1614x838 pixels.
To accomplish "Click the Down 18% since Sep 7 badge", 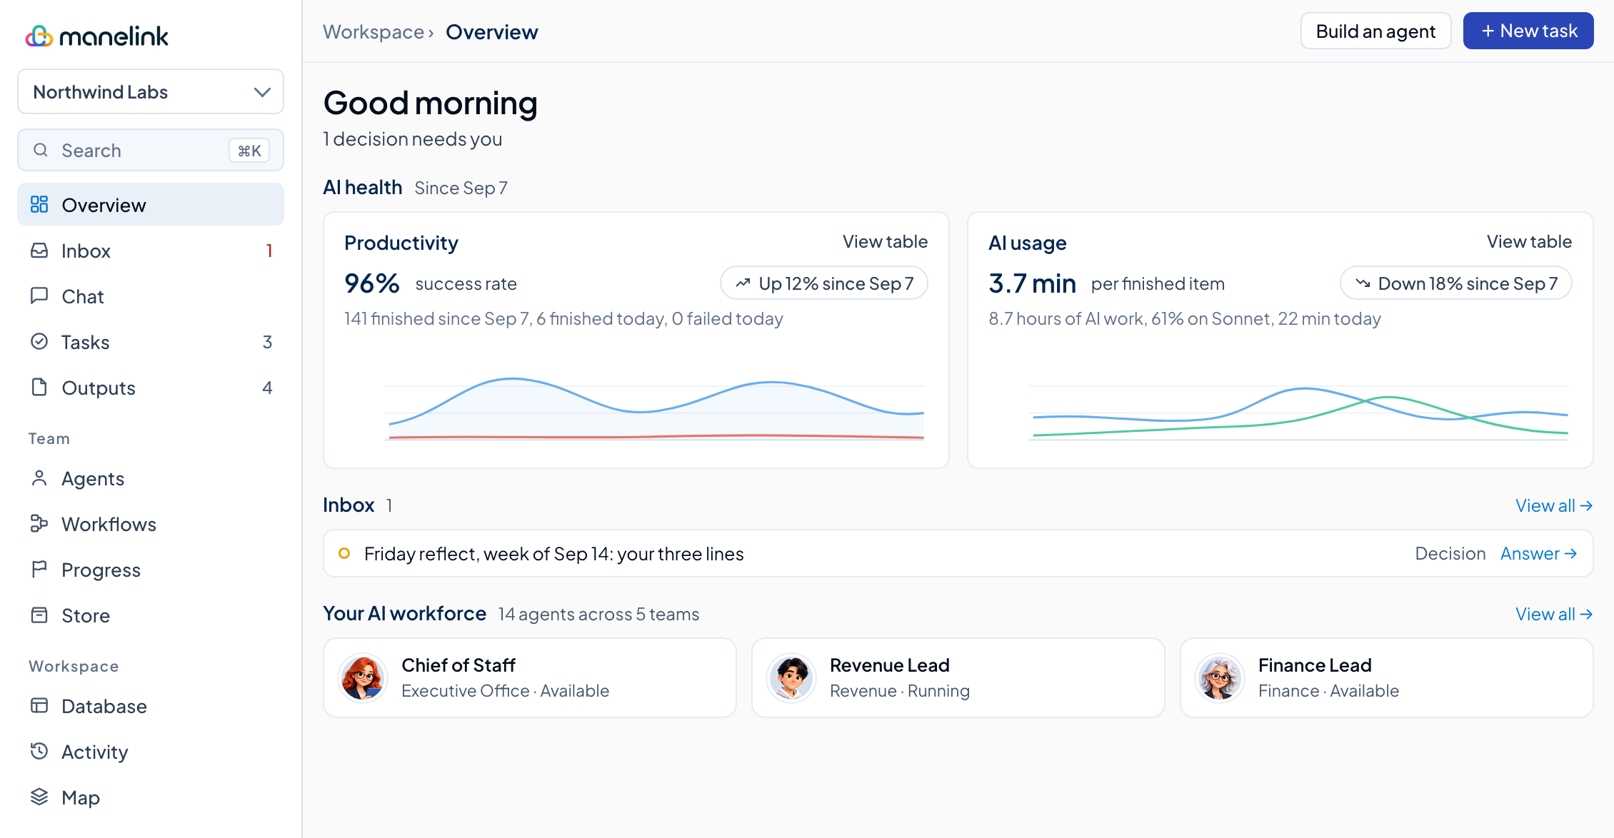I will 1455,283.
